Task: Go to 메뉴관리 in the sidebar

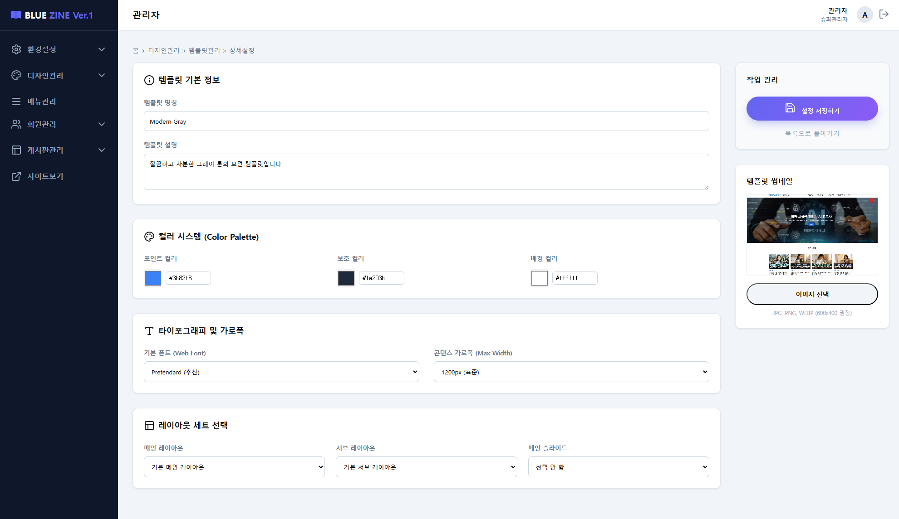Action: point(59,102)
